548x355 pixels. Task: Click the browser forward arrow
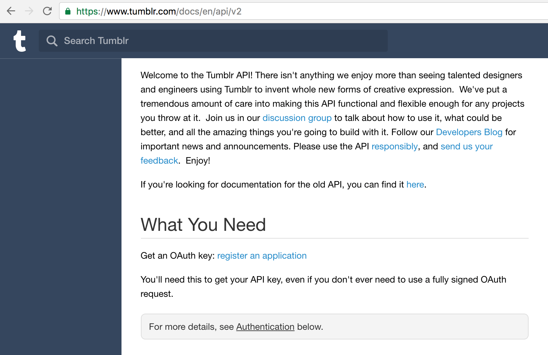(x=29, y=11)
